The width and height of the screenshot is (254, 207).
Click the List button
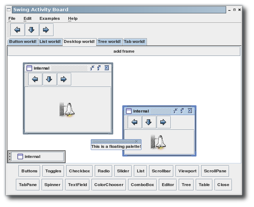point(140,171)
